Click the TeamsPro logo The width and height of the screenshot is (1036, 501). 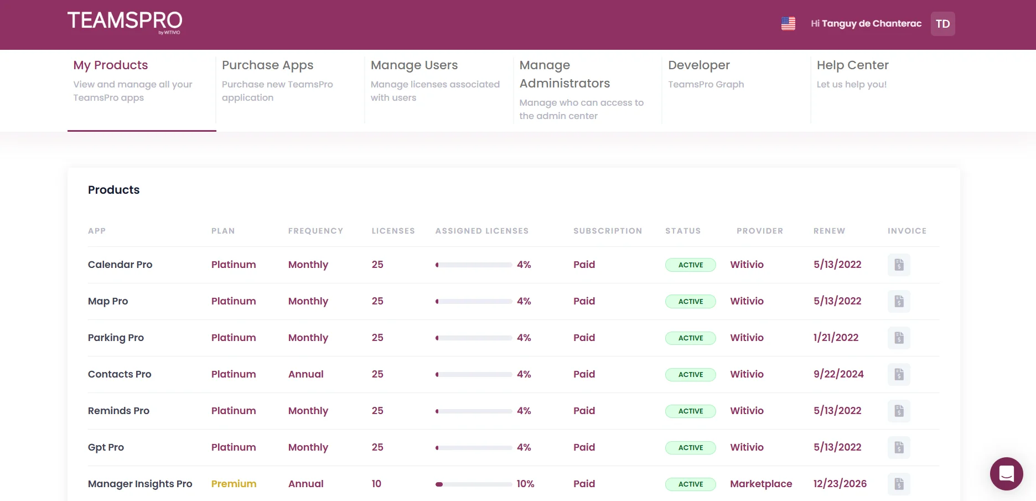pyautogui.click(x=125, y=22)
